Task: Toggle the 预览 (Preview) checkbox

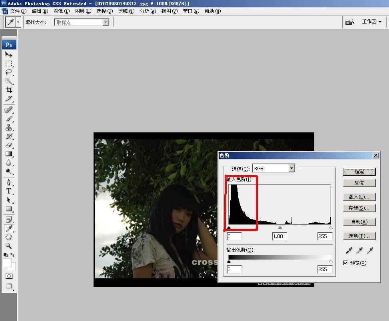Action: click(x=345, y=263)
